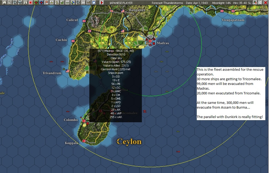
Task: Click the striped panel toolbar icon
Action: click(x=89, y=3)
